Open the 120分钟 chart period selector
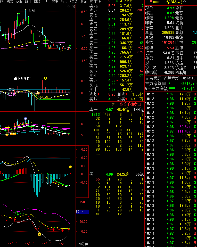 (x=82, y=244)
